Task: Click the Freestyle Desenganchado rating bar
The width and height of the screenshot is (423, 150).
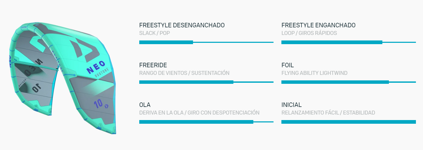Action: pos(206,42)
